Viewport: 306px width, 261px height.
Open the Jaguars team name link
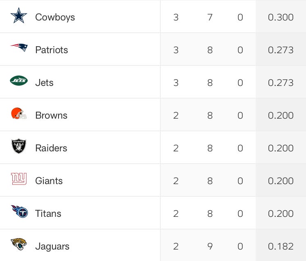coord(52,246)
